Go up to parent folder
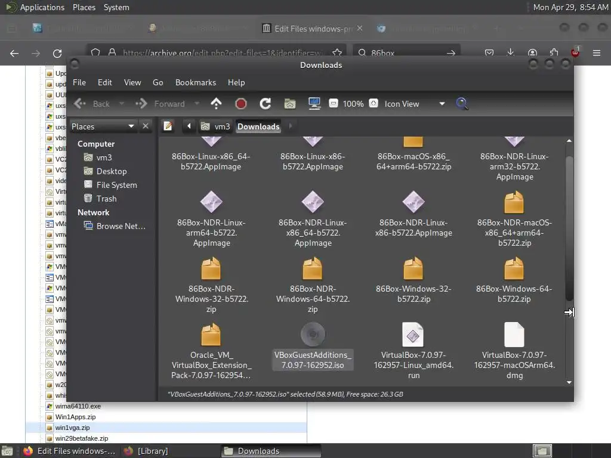Viewport: 611px width, 458px height. [x=216, y=104]
